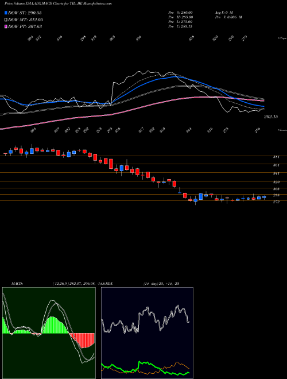The width and height of the screenshot is (287, 379).
Task: Click the 279 top label above the EMA chart
Action: pos(245,38)
